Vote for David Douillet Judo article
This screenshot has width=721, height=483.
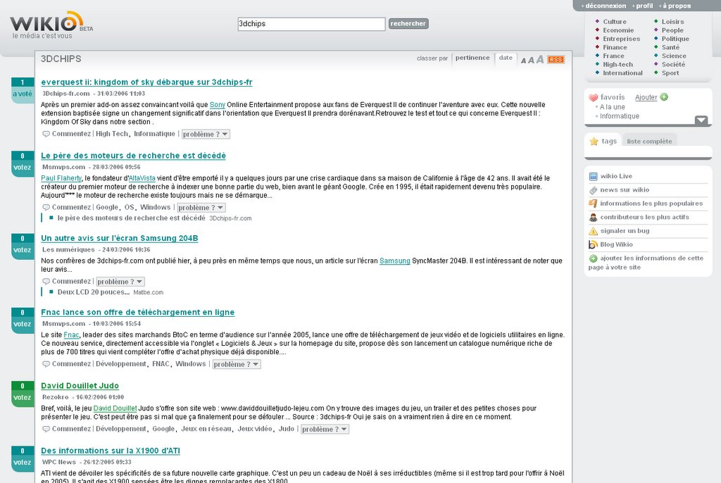(23, 397)
